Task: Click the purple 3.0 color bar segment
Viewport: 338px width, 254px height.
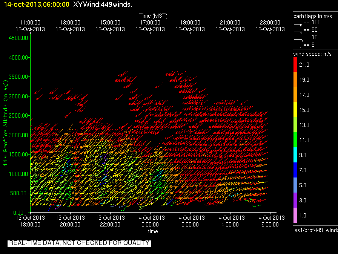Action: [295, 200]
